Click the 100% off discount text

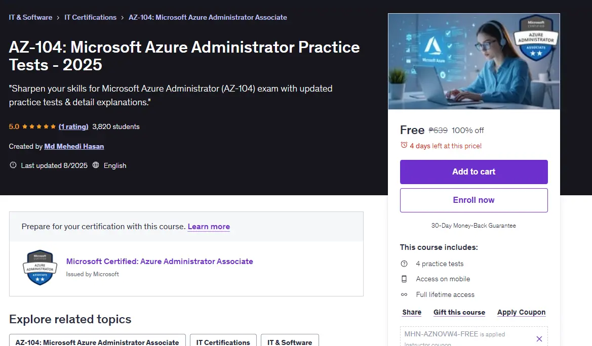468,131
